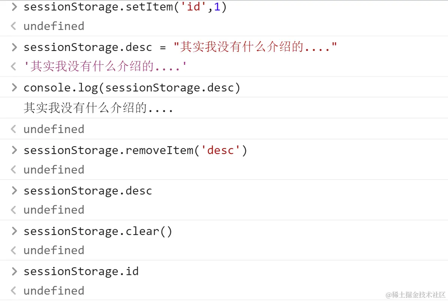Click the console.log(sessionStorage.desc) command text

click(132, 88)
